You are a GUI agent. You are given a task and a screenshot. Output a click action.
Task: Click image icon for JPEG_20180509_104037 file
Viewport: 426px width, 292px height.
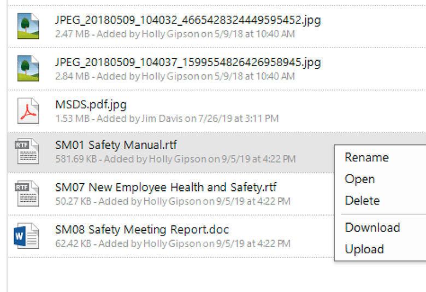point(28,68)
